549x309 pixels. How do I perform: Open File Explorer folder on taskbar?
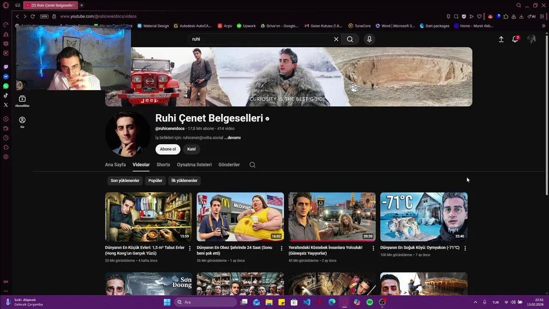tap(269, 302)
